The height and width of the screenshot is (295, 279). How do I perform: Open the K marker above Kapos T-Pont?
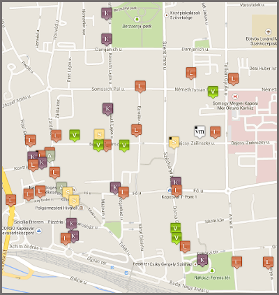point(176,182)
